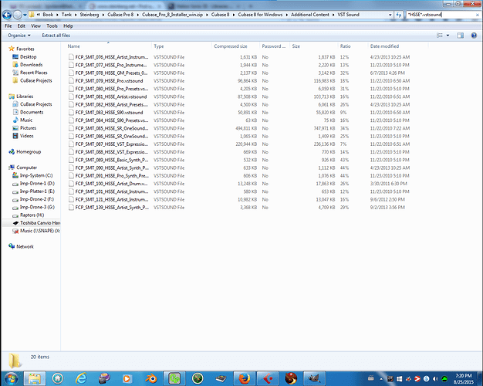Click the change view icon

(x=440, y=36)
